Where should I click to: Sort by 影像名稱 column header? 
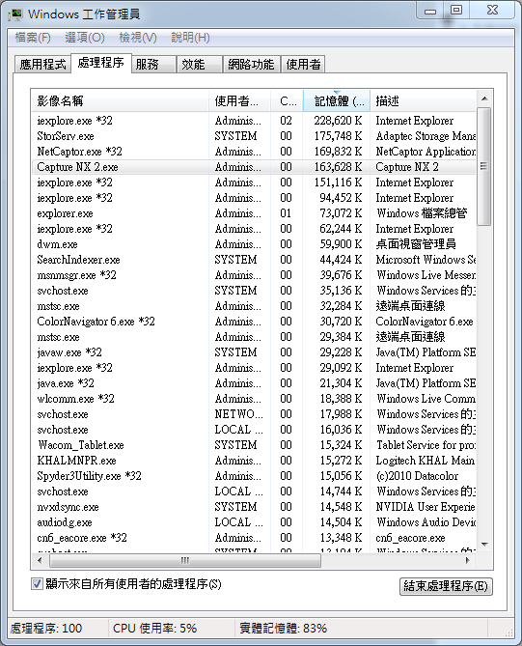121,101
